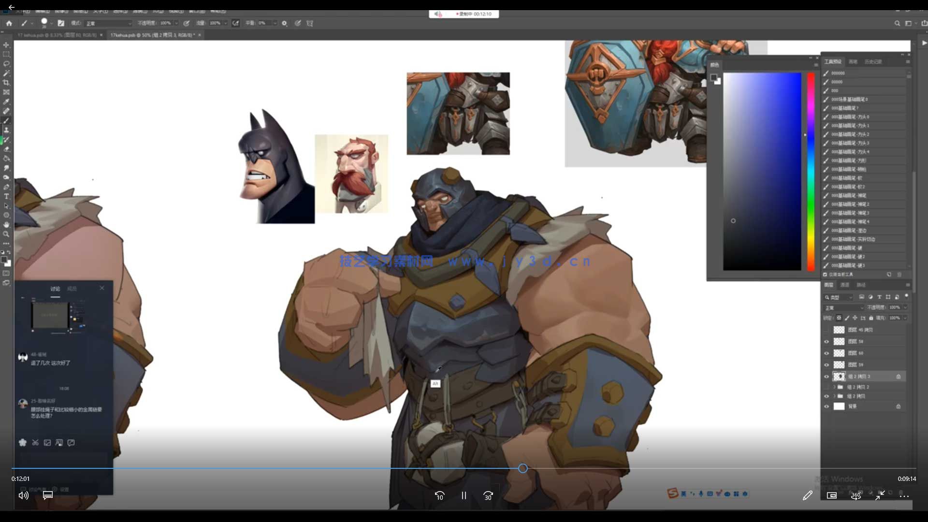The height and width of the screenshot is (522, 928).
Task: Open the 工具预设 panel tab
Action: (832, 61)
